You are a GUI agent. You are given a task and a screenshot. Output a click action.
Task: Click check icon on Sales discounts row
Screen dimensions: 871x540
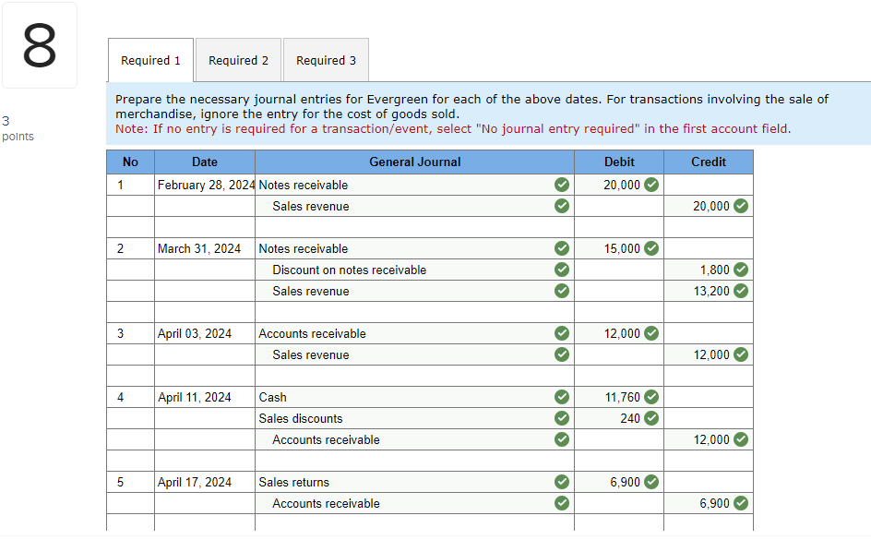562,418
